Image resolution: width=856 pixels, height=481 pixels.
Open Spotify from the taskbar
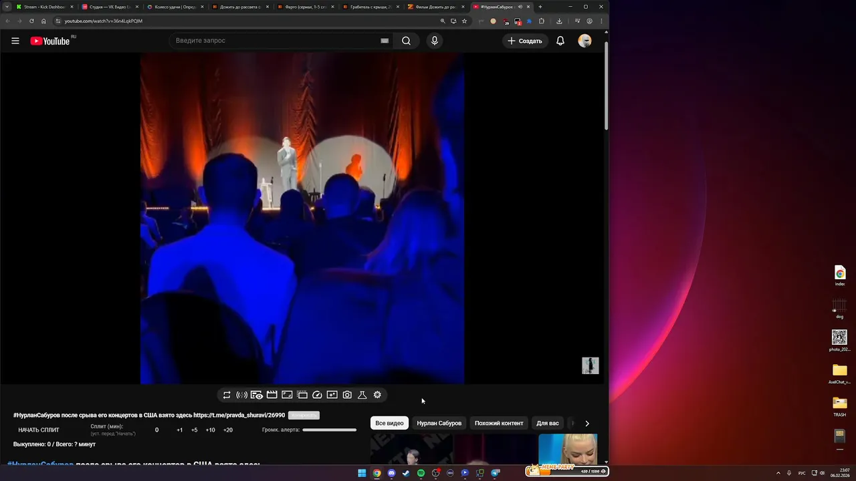tap(421, 473)
